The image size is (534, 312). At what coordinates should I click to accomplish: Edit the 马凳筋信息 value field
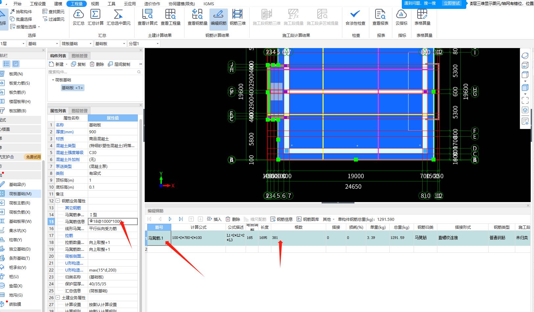coord(113,221)
